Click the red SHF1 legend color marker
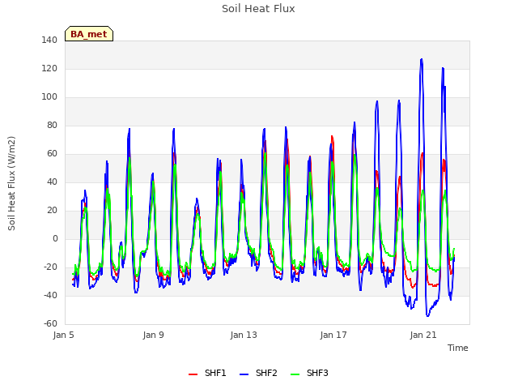 tap(193, 374)
